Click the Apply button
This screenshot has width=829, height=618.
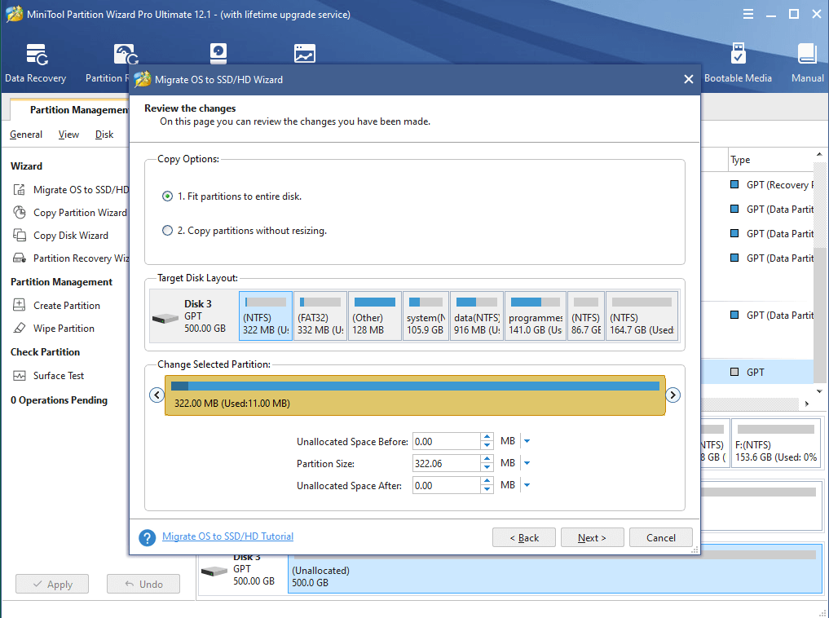tap(52, 585)
